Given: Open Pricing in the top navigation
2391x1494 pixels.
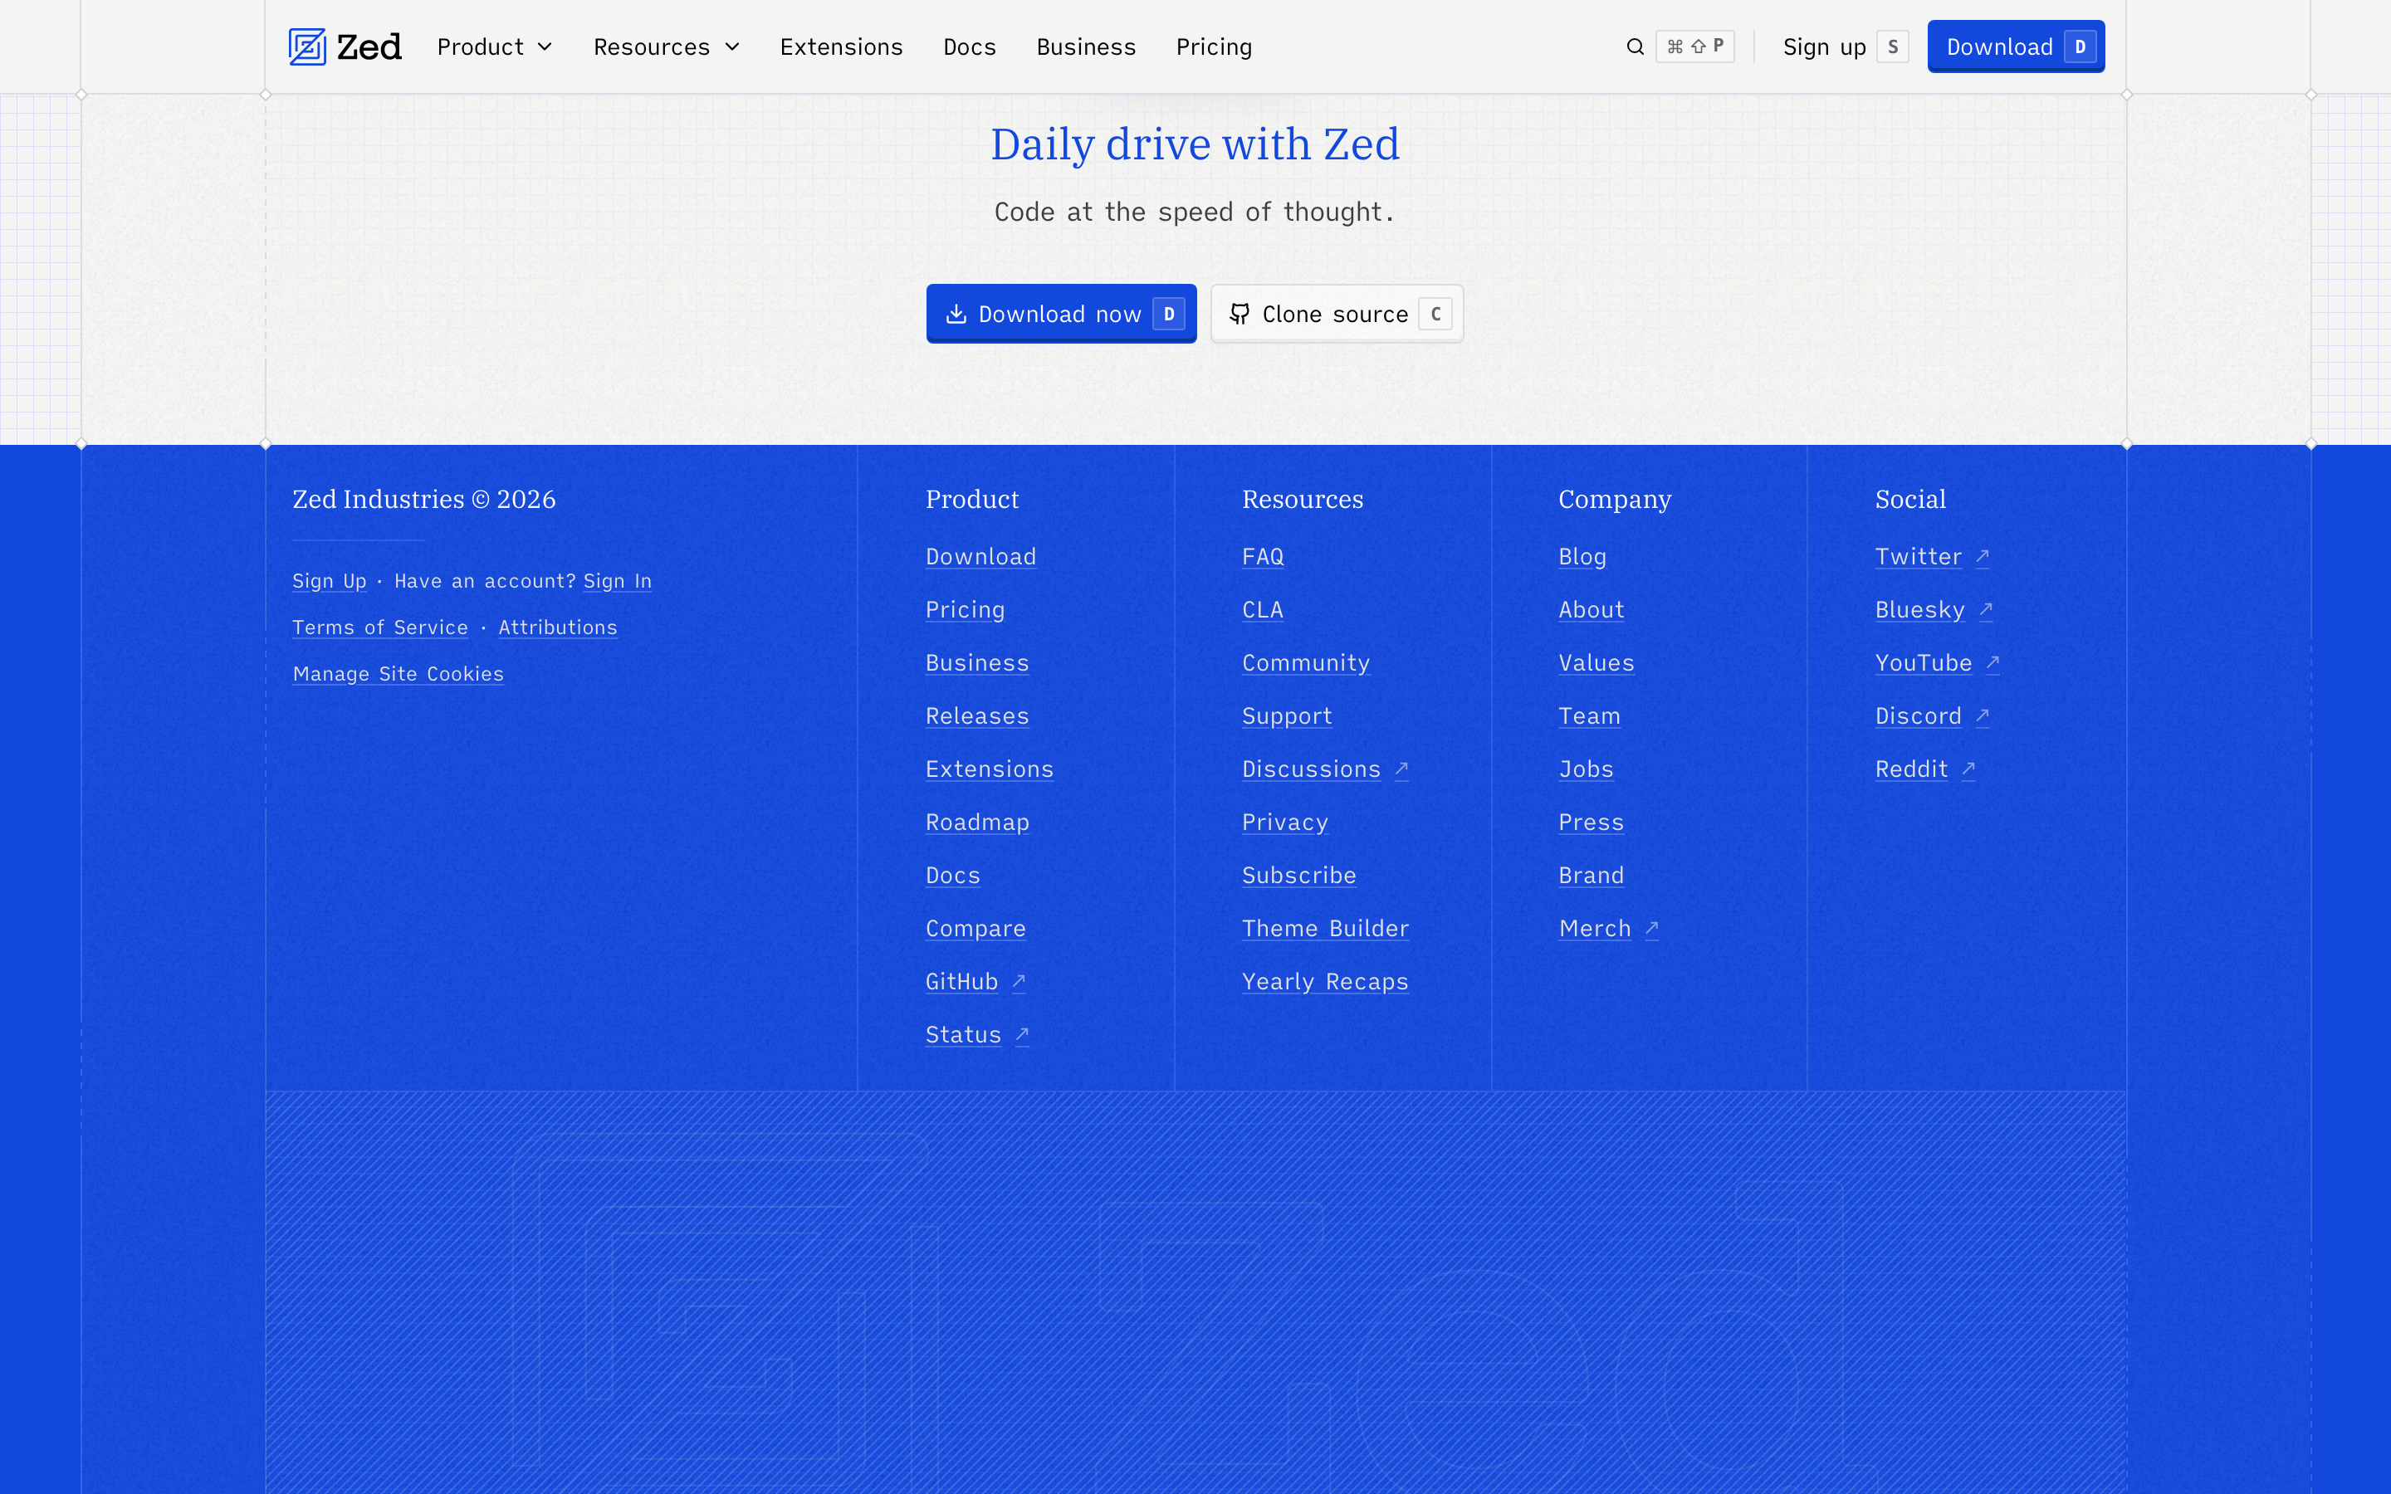Looking at the screenshot, I should (x=1213, y=46).
